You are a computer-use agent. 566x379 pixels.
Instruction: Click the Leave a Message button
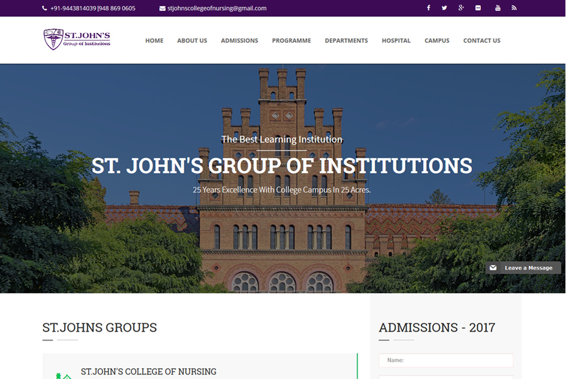point(522,268)
